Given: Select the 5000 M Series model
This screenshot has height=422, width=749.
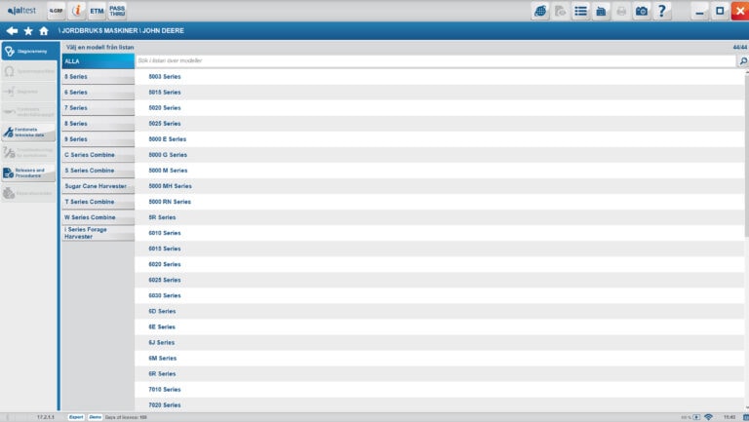Looking at the screenshot, I should (440, 171).
